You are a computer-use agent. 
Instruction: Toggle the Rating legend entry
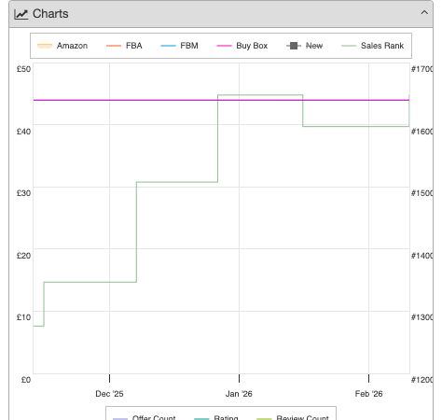[216, 417]
